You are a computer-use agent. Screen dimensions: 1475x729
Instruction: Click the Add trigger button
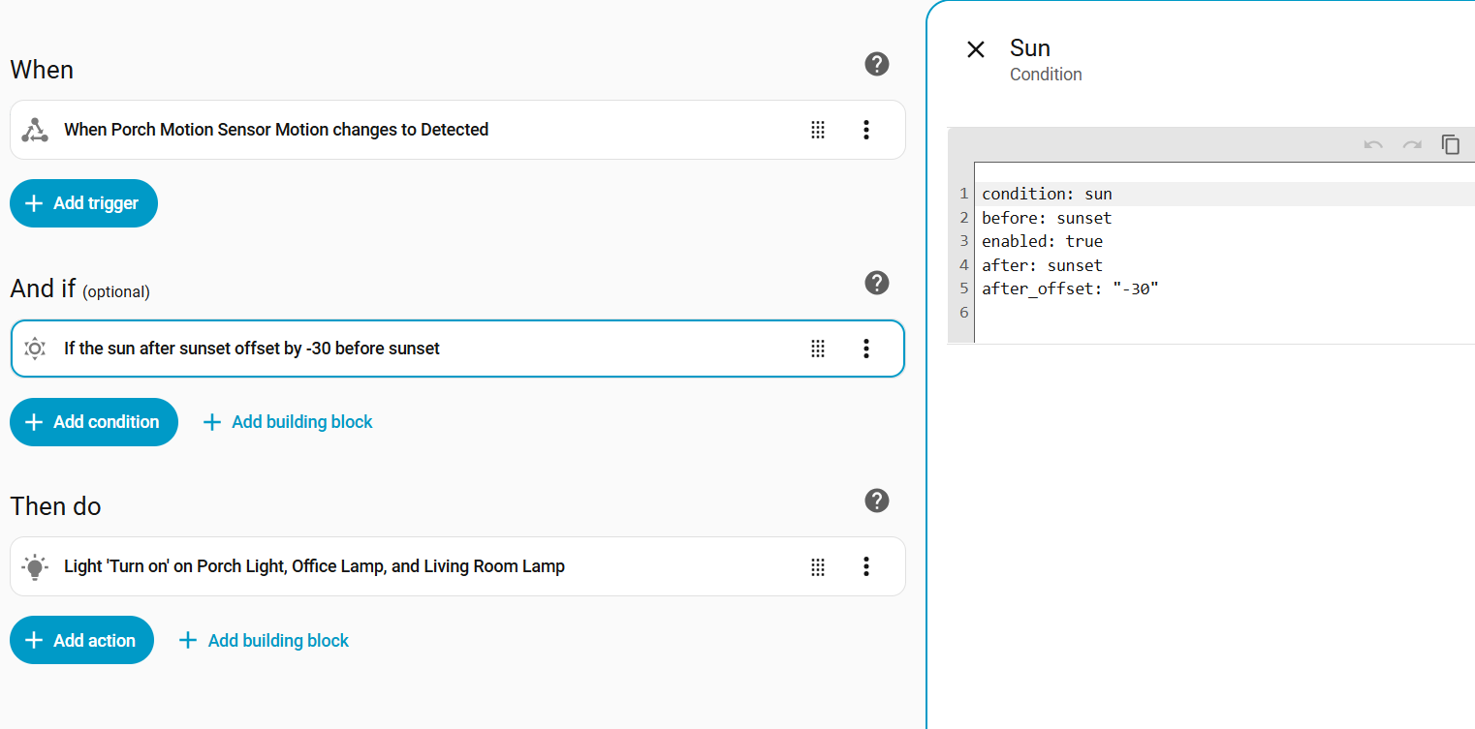point(83,203)
